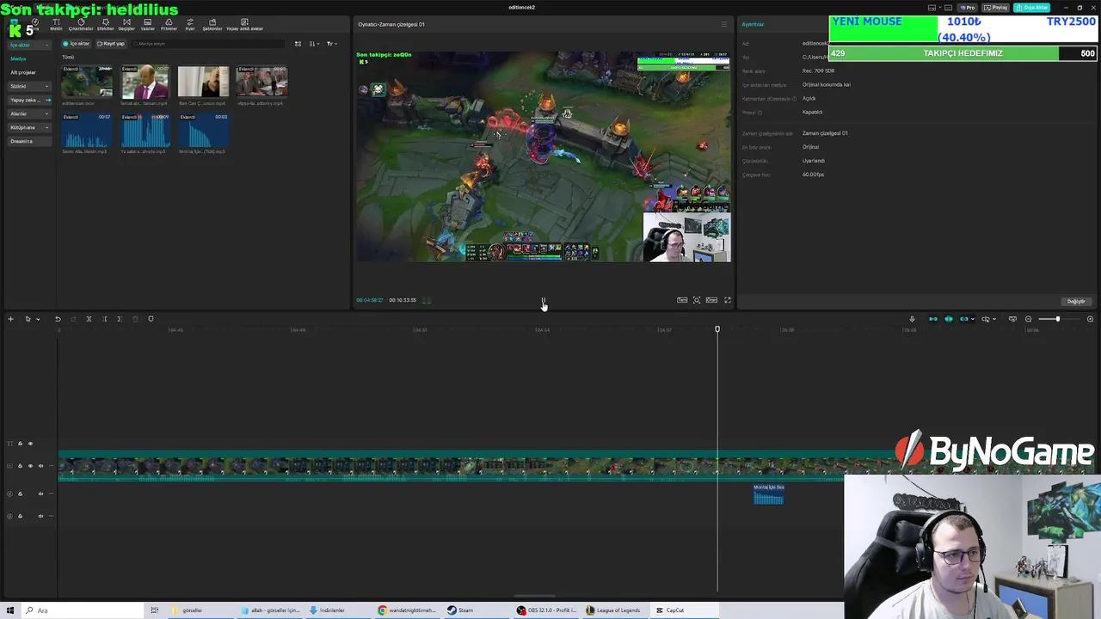Focus the Medya arayın search field

pos(207,44)
